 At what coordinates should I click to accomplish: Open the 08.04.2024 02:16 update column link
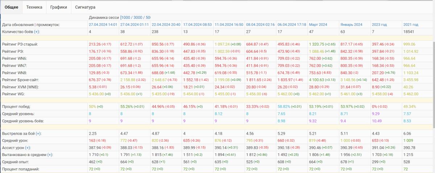point(260,25)
